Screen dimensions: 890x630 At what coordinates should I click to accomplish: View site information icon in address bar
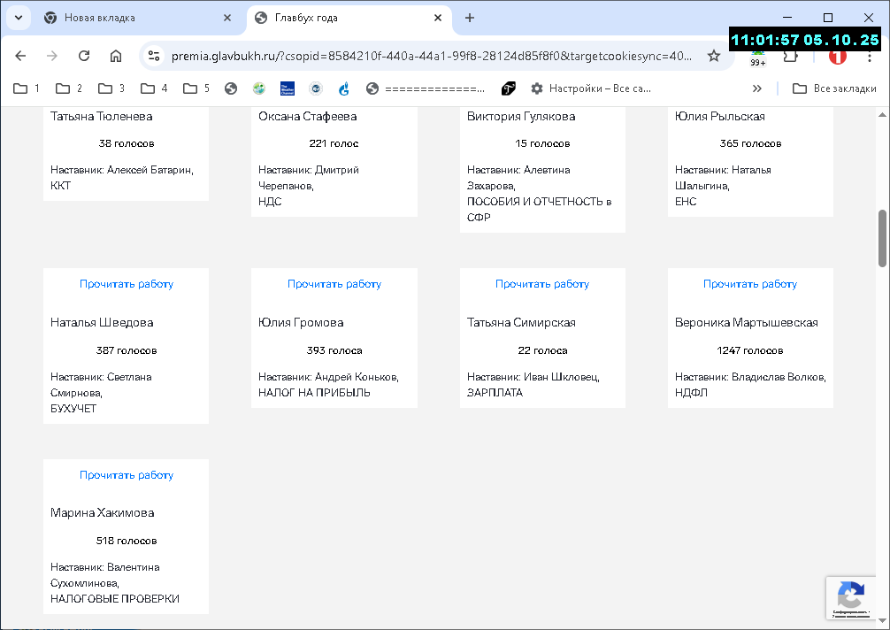click(x=154, y=56)
